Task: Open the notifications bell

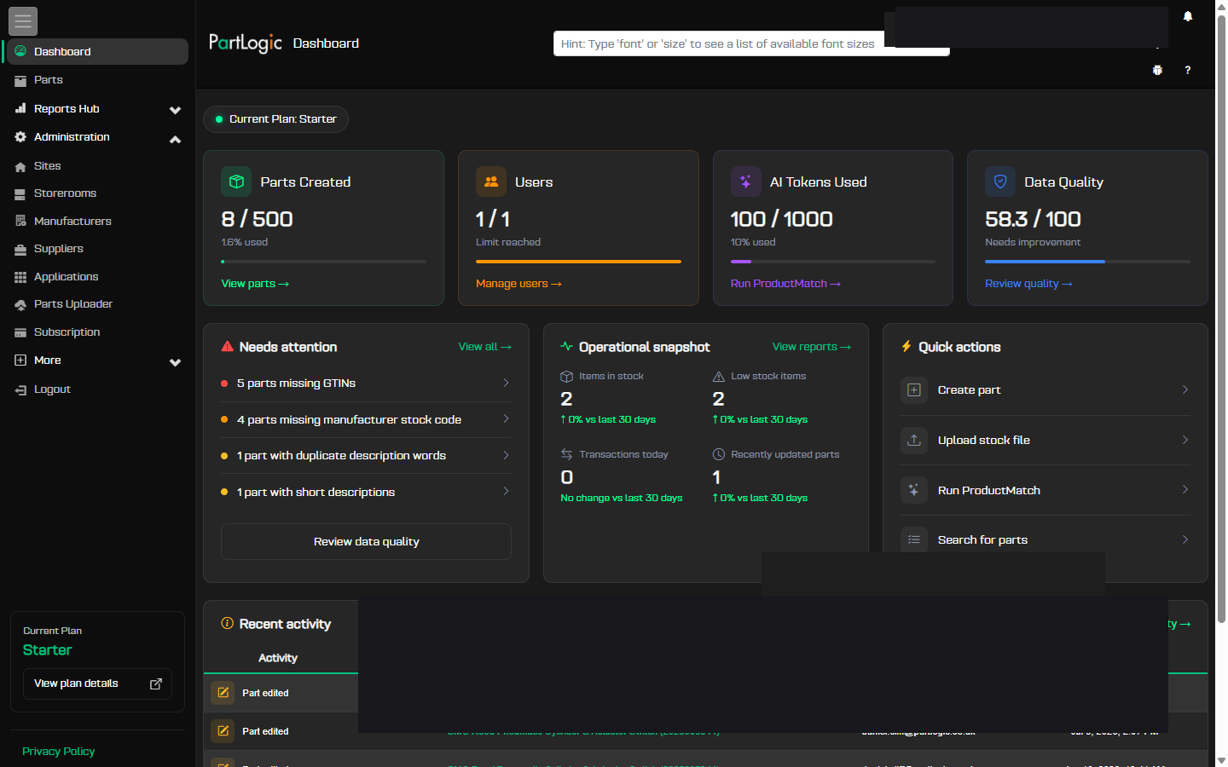Action: point(1188,16)
